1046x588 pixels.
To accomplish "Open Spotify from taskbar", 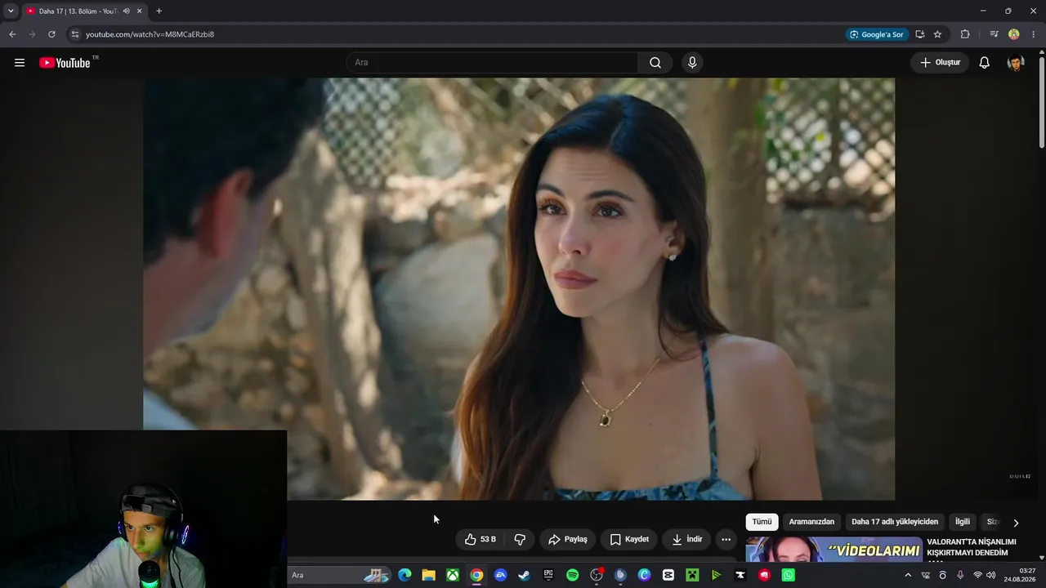I will pyautogui.click(x=572, y=575).
